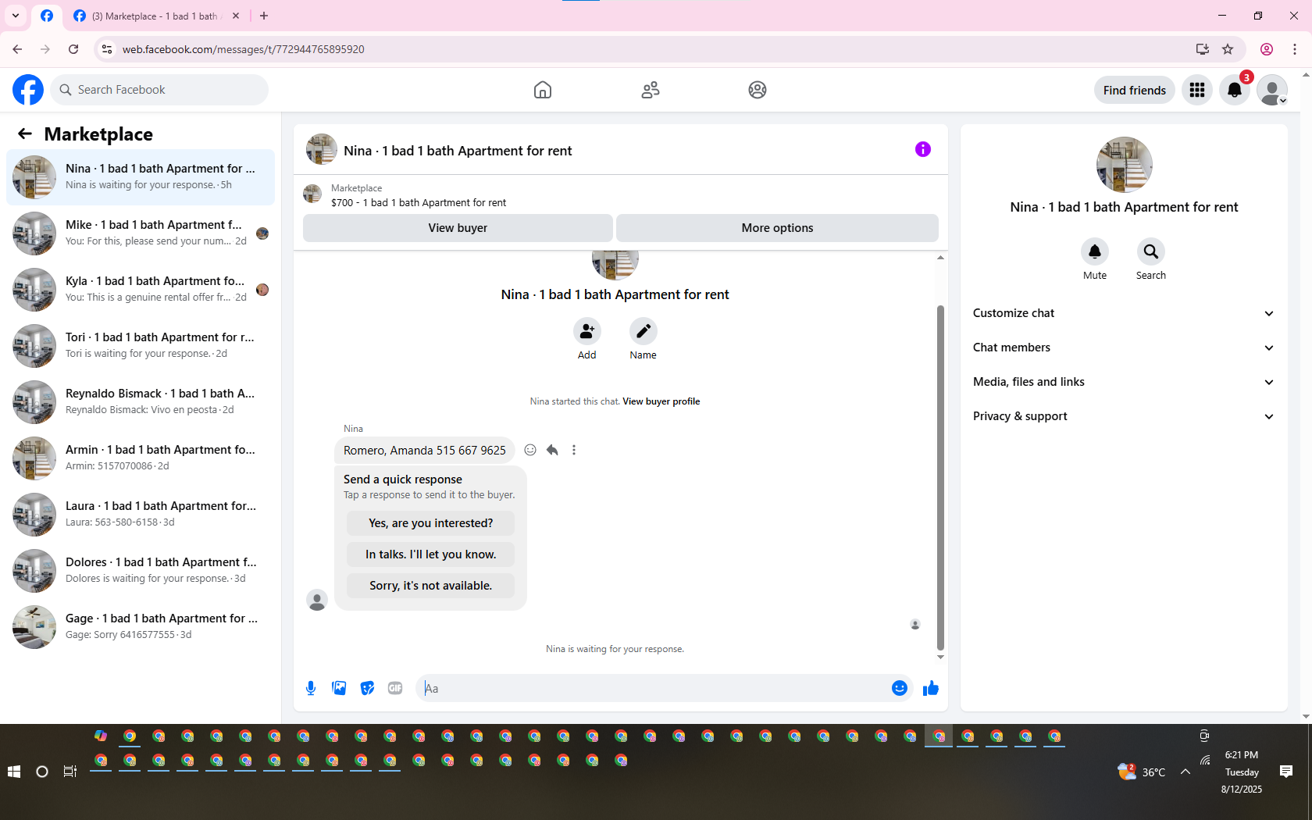
Task: Open Chrome profile icon in toolbar
Action: (x=1267, y=49)
